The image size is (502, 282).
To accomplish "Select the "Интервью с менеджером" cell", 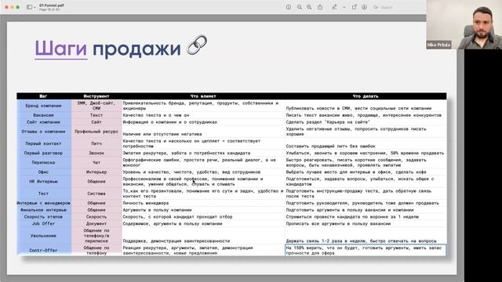I will pyautogui.click(x=44, y=203).
